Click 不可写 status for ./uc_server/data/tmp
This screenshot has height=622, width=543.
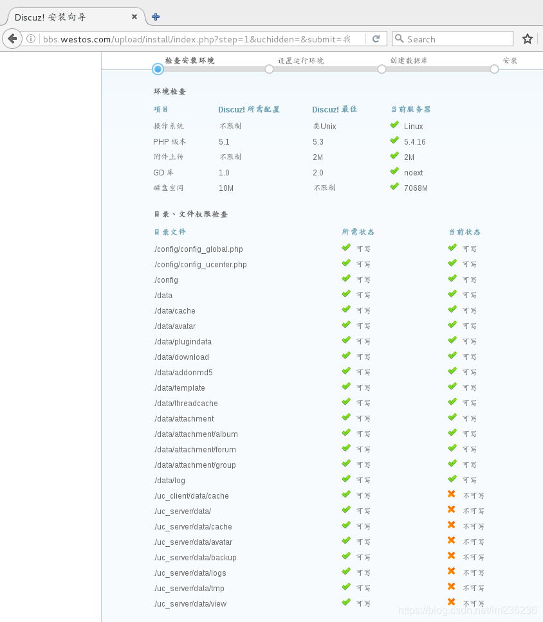coord(474,589)
